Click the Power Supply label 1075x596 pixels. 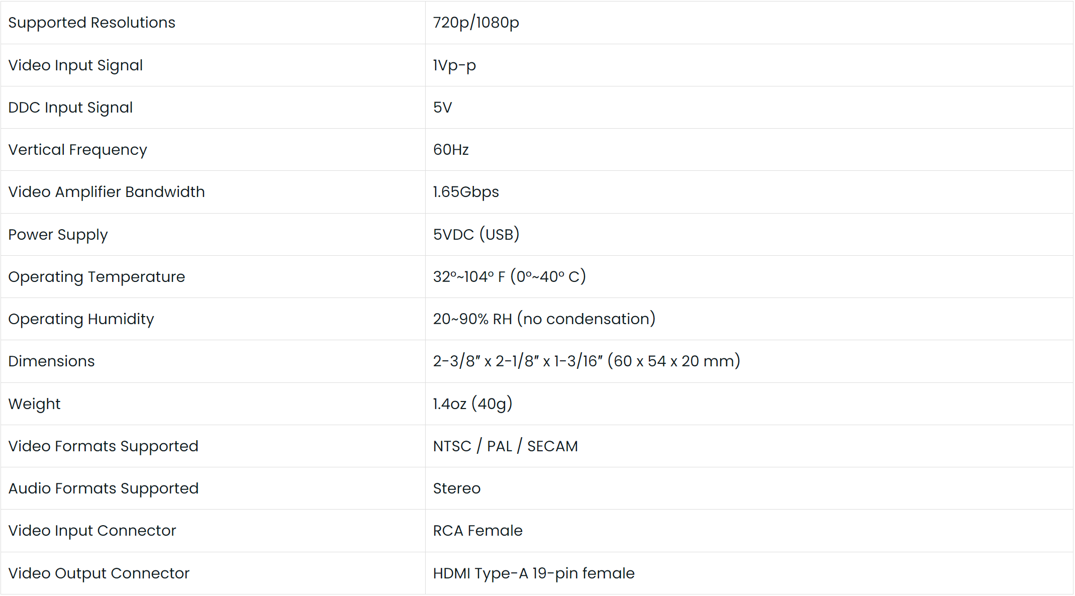tap(58, 235)
